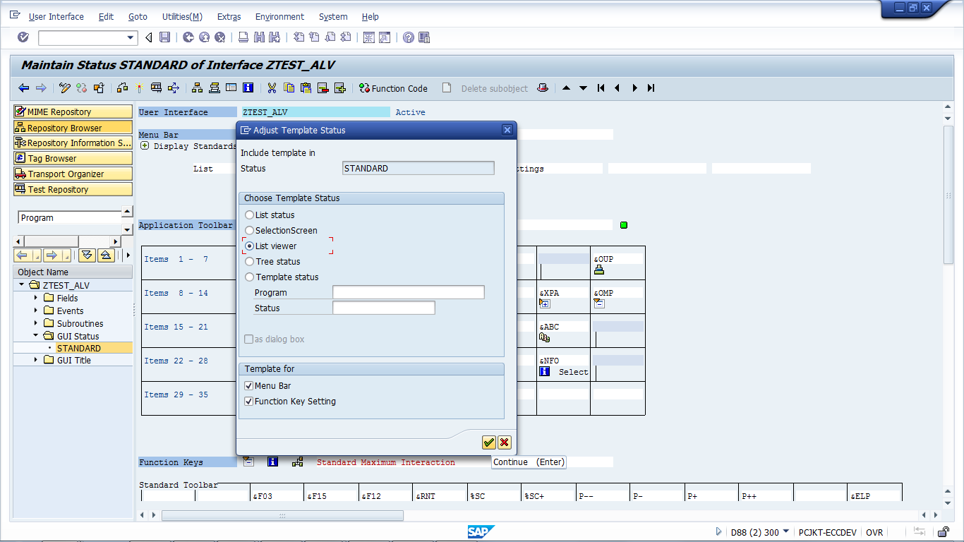Click the Transport Organizer sidebar button

73,174
